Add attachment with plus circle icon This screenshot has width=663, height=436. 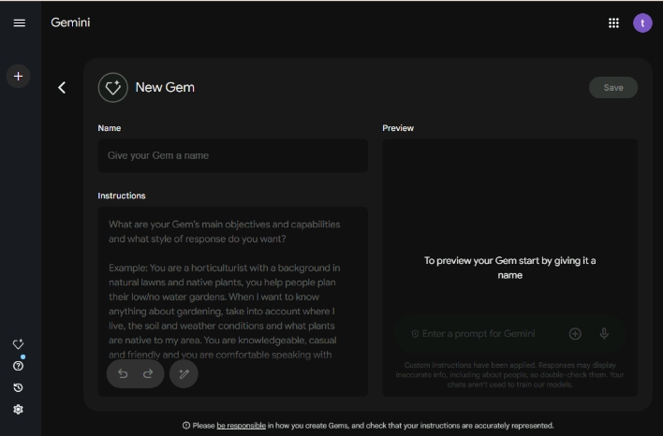click(x=575, y=334)
